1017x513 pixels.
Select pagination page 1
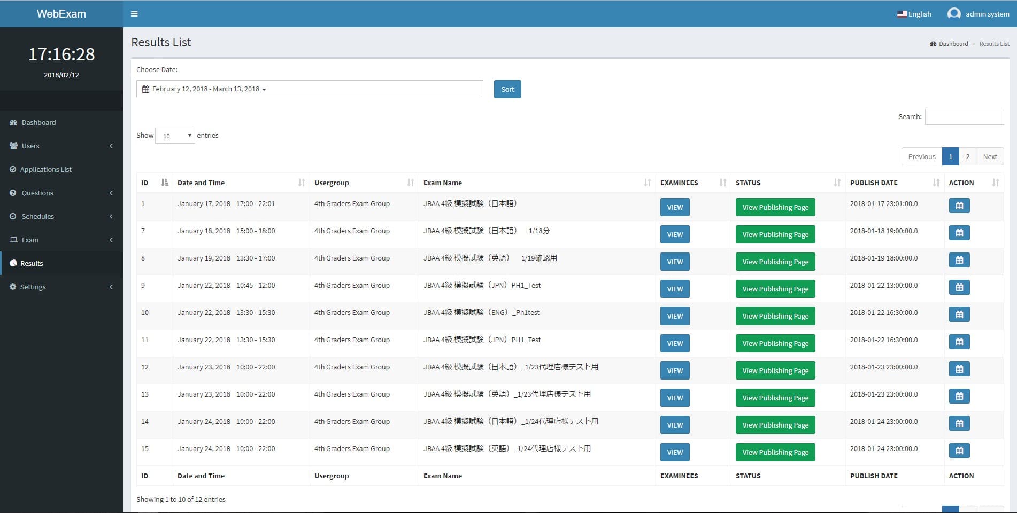pos(950,156)
